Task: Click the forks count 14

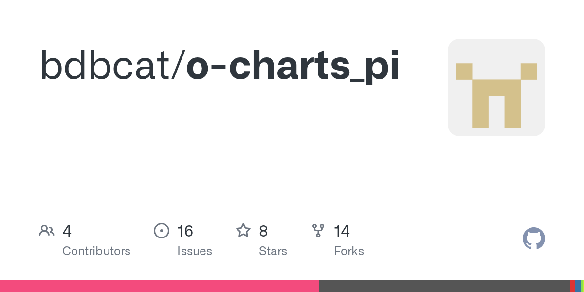Action: (342, 231)
